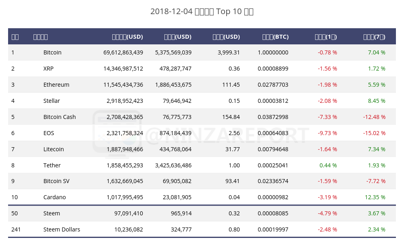Select Stellar volume 79,646,942
The width and height of the screenshot is (404, 246).
177,101
